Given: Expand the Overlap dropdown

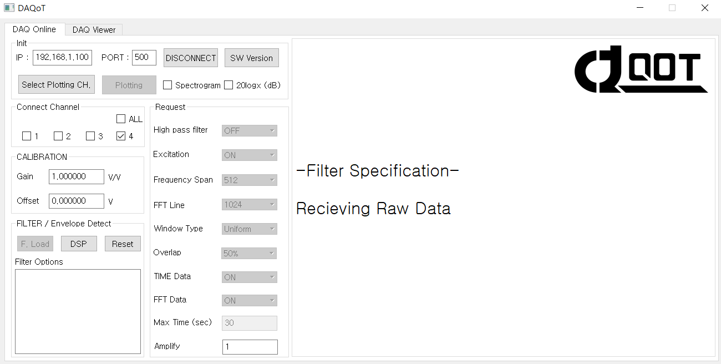Looking at the screenshot, I should pyautogui.click(x=250, y=253).
